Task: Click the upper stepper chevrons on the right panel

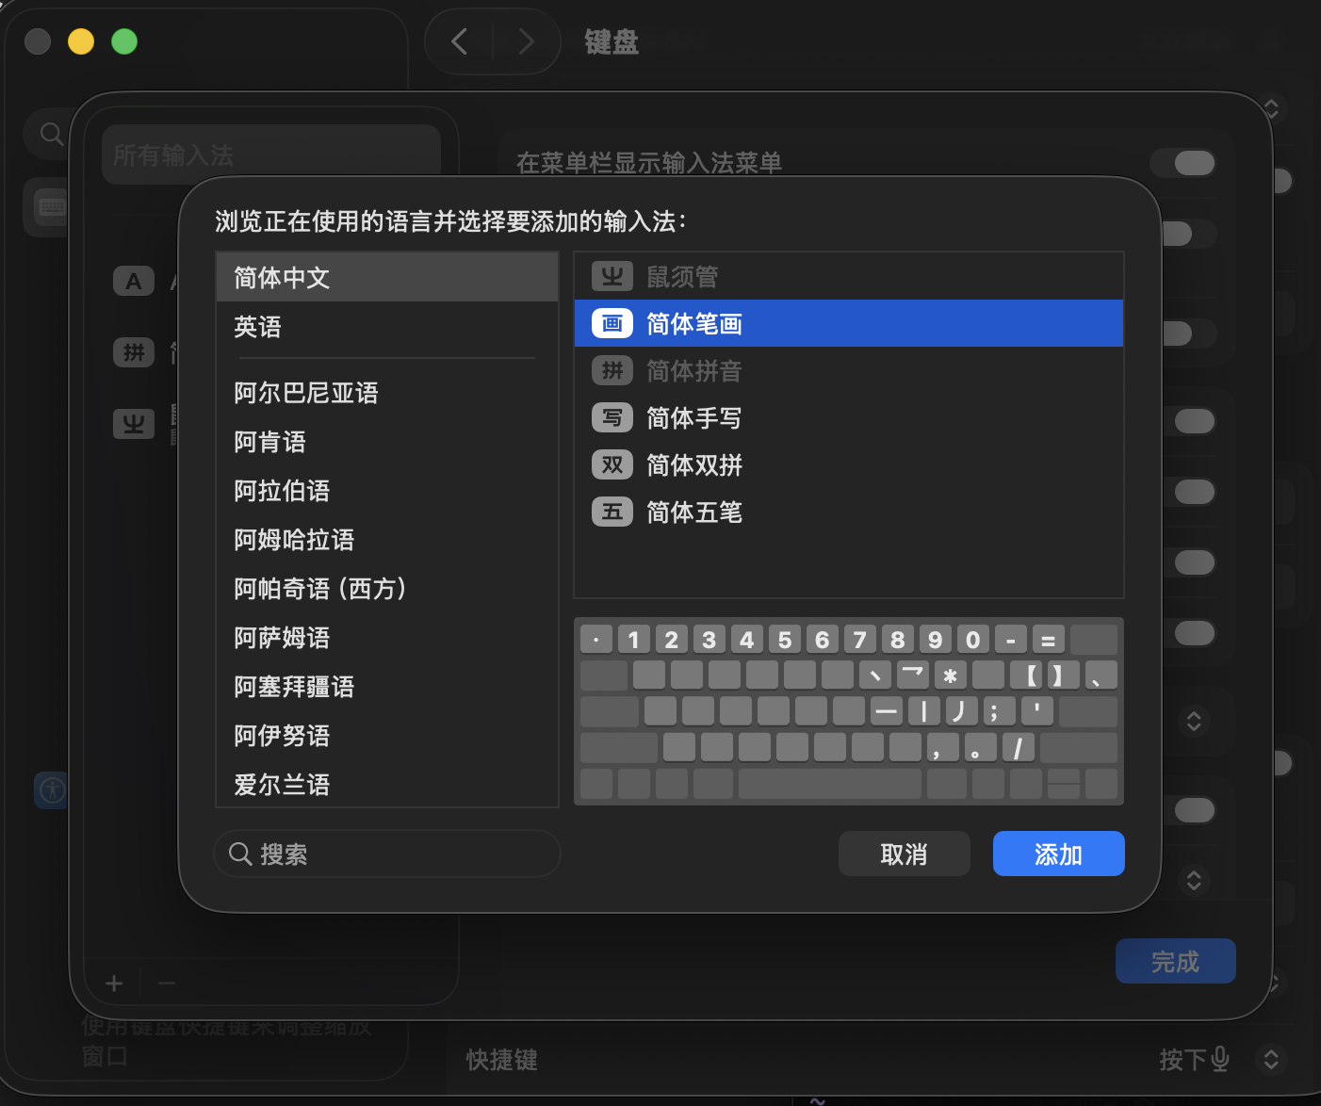Action: coord(1194,721)
